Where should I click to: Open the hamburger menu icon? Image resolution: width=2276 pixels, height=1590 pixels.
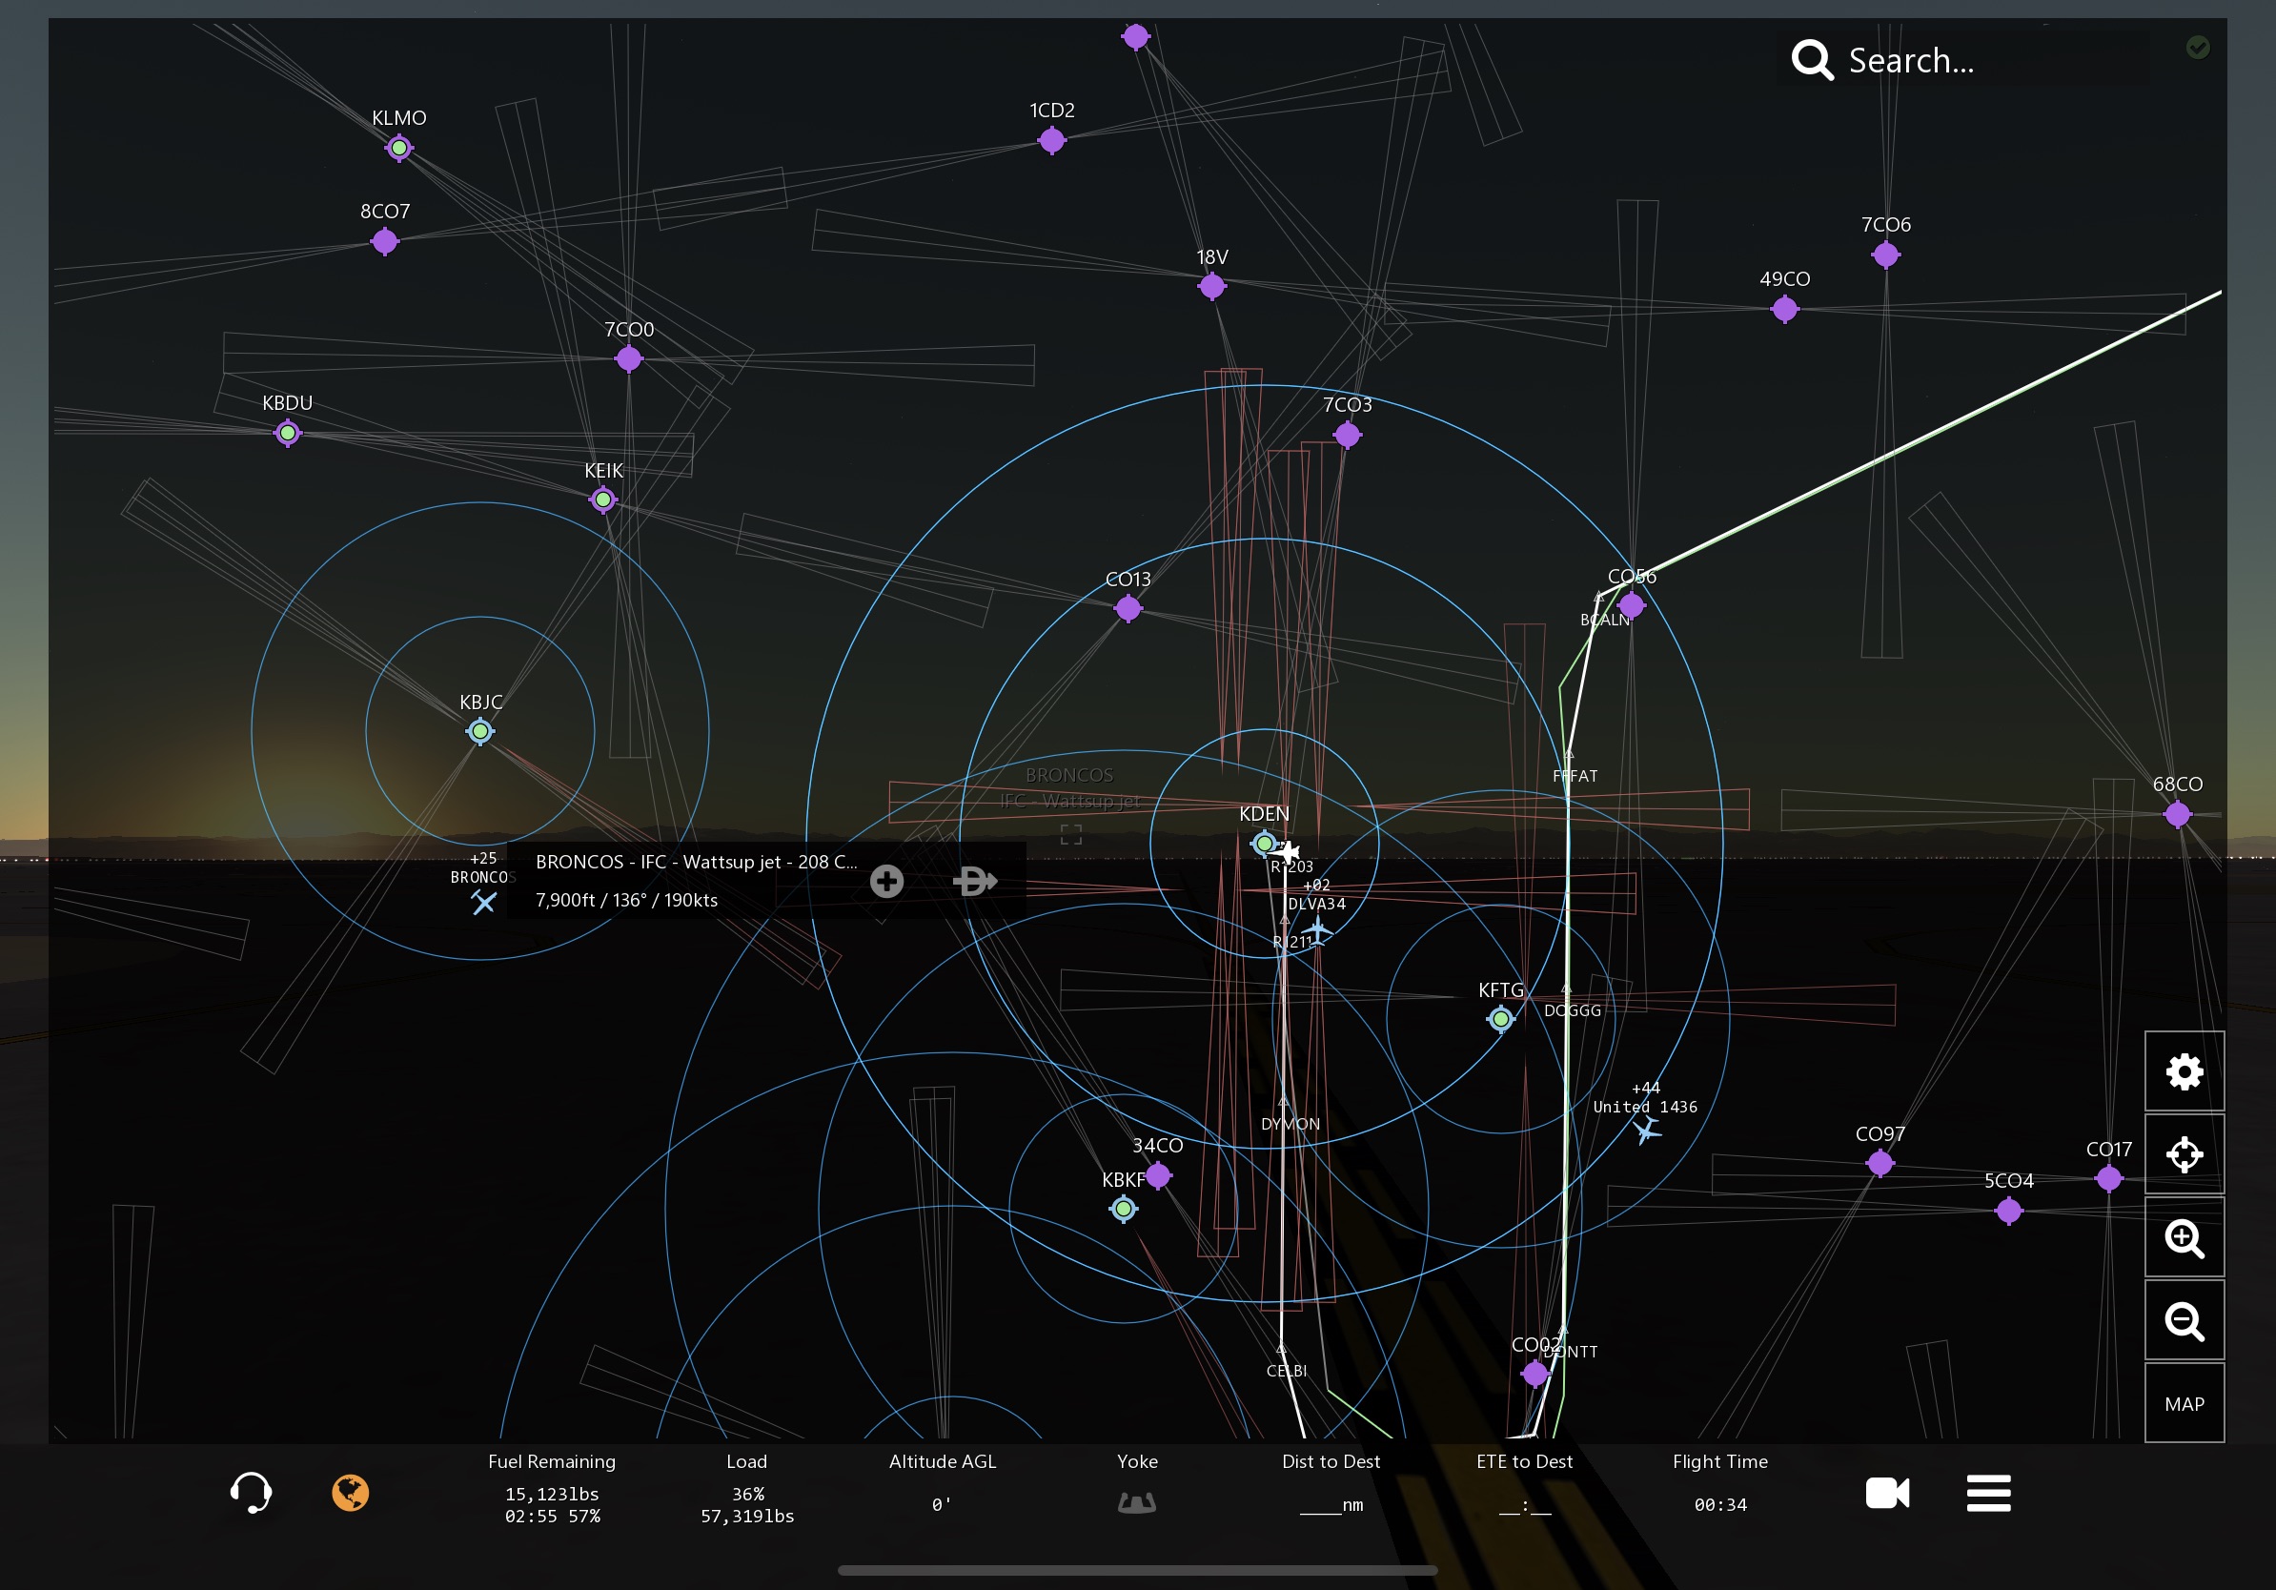[1988, 1493]
